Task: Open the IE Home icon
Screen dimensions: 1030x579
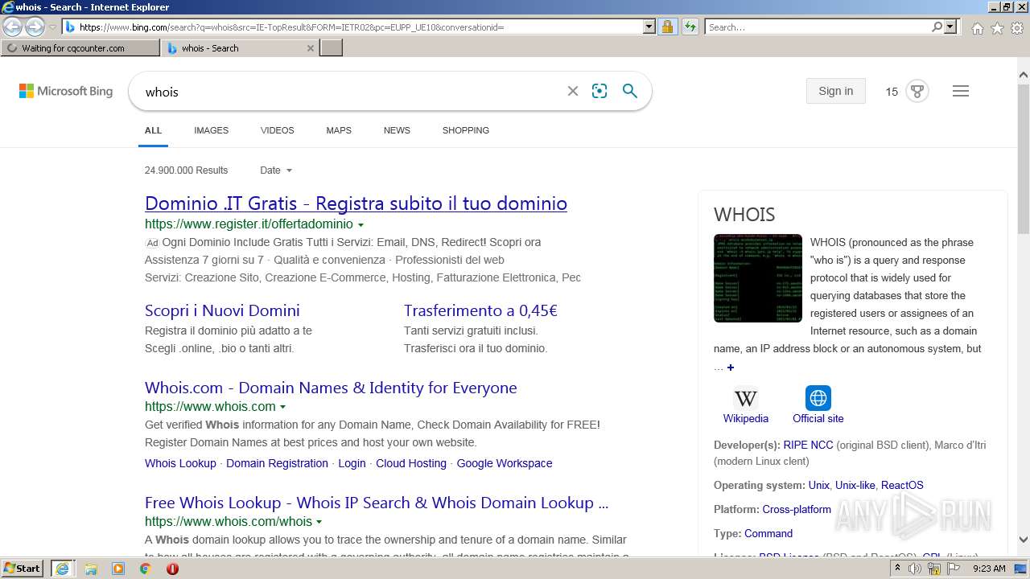Action: [x=977, y=28]
